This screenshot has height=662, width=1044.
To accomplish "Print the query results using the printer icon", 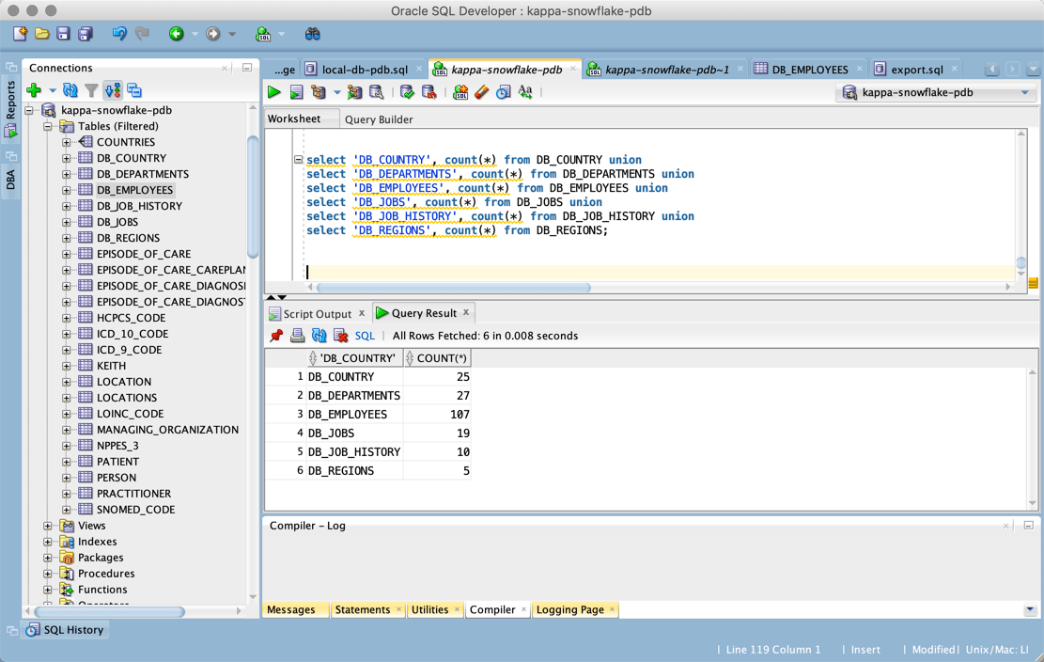I will (298, 336).
